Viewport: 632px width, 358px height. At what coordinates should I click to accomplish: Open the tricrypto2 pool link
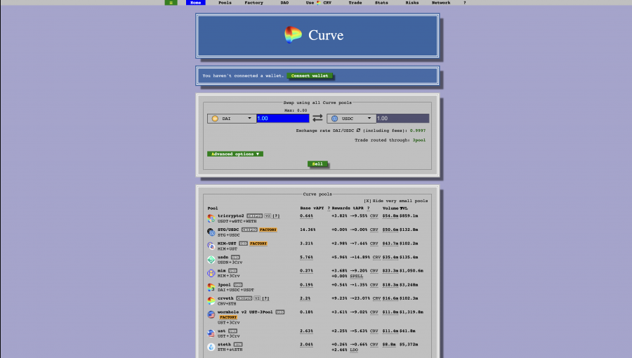pyautogui.click(x=230, y=216)
